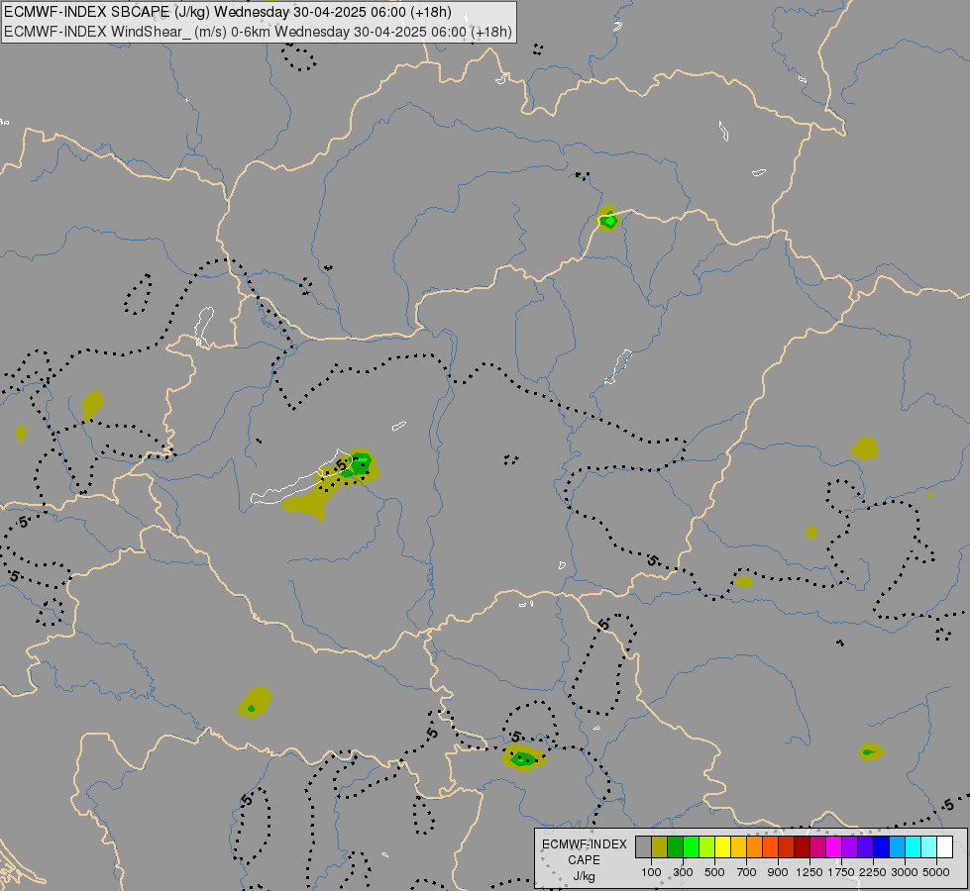
Task: Select the dark green legend swatch
Action: (675, 847)
